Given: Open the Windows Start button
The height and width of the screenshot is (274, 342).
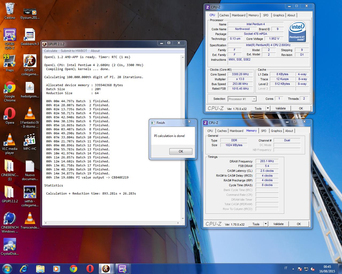Looking at the screenshot, I should [7, 268].
